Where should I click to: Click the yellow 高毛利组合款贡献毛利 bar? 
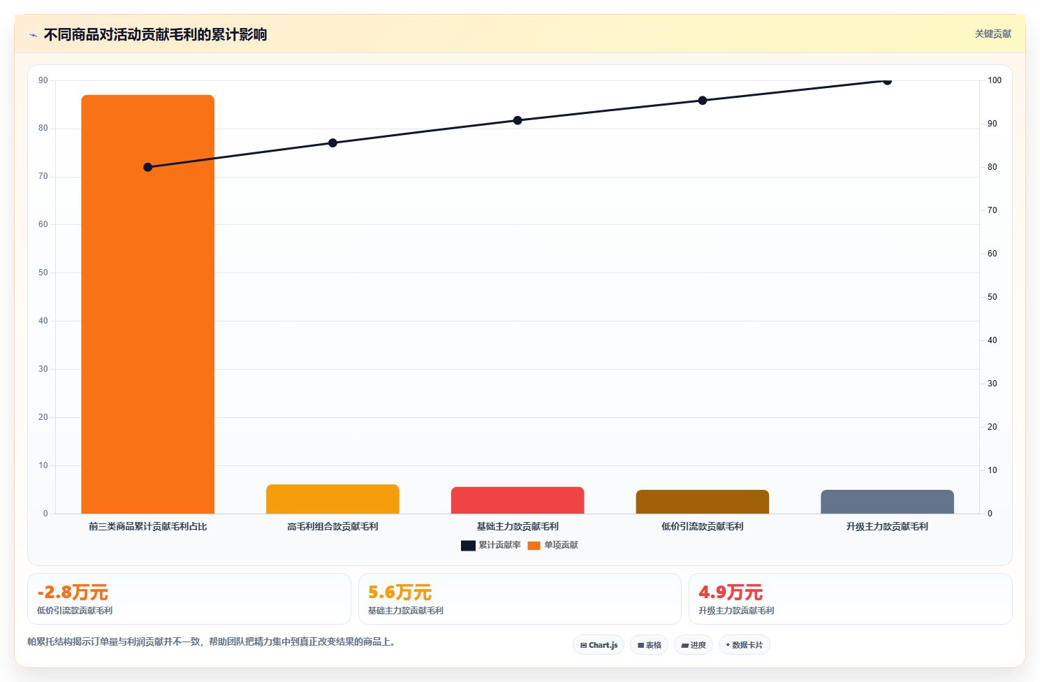point(332,499)
